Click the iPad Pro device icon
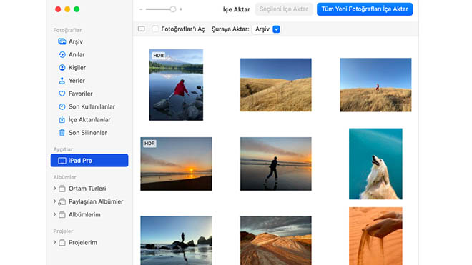 coord(62,161)
